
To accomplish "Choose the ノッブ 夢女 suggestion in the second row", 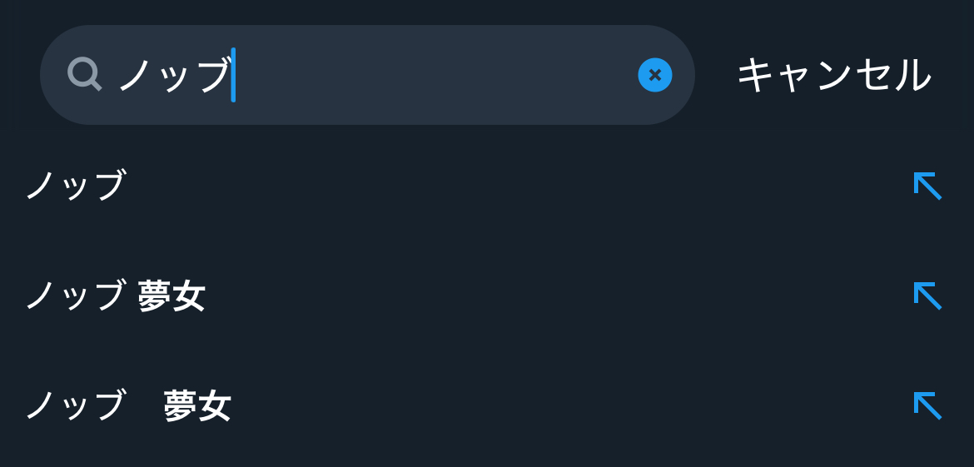I will click(115, 296).
